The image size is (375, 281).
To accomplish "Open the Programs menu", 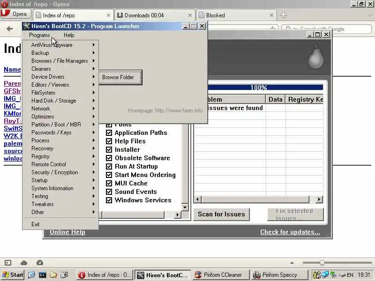I will tap(39, 35).
